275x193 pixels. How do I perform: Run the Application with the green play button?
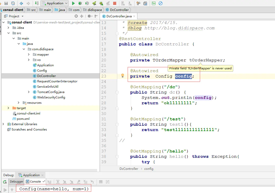73,3
